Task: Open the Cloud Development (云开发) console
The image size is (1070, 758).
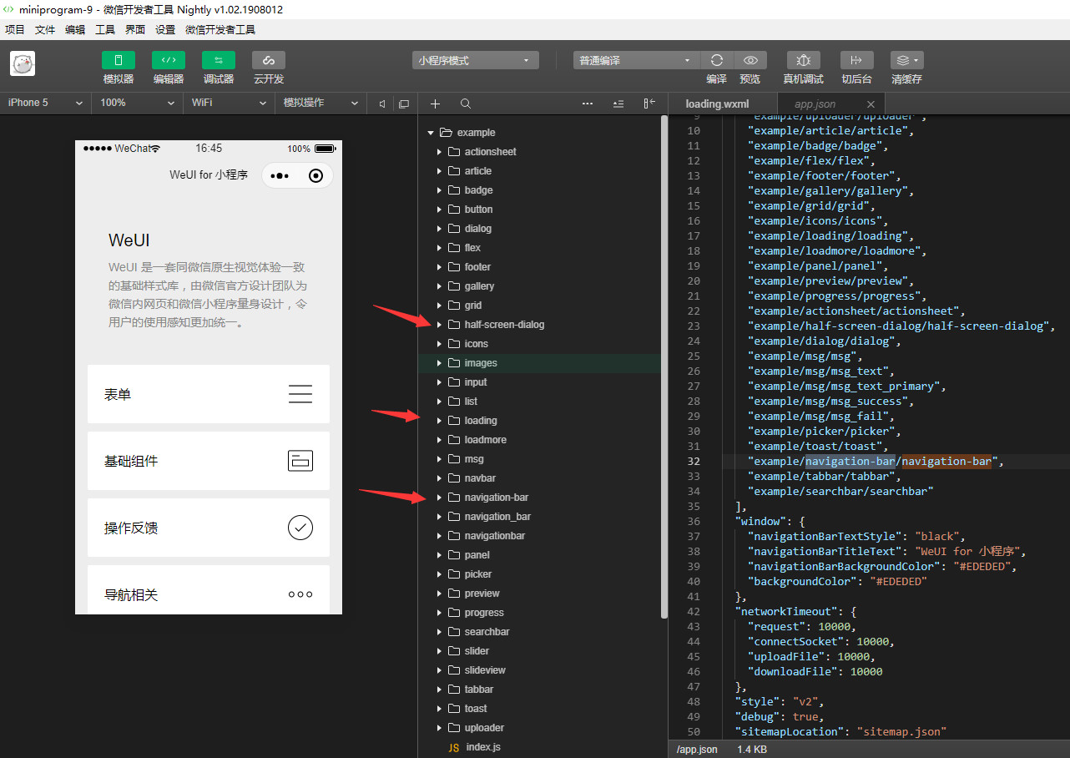Action: coord(269,60)
